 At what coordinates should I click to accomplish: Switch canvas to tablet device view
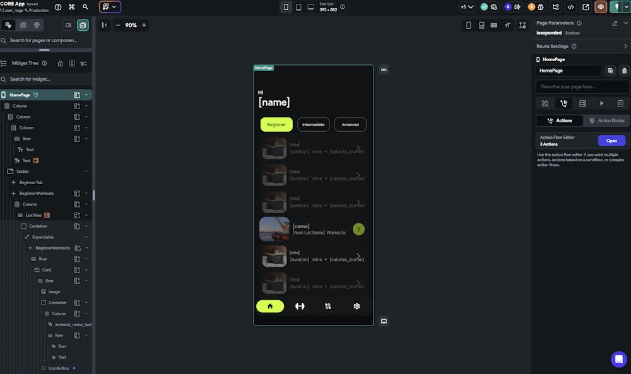298,7
